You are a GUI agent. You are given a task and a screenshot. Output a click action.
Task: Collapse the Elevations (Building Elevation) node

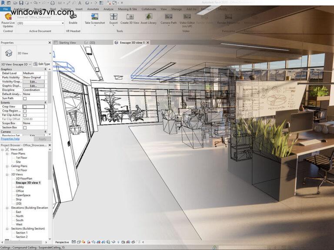pos(7,208)
